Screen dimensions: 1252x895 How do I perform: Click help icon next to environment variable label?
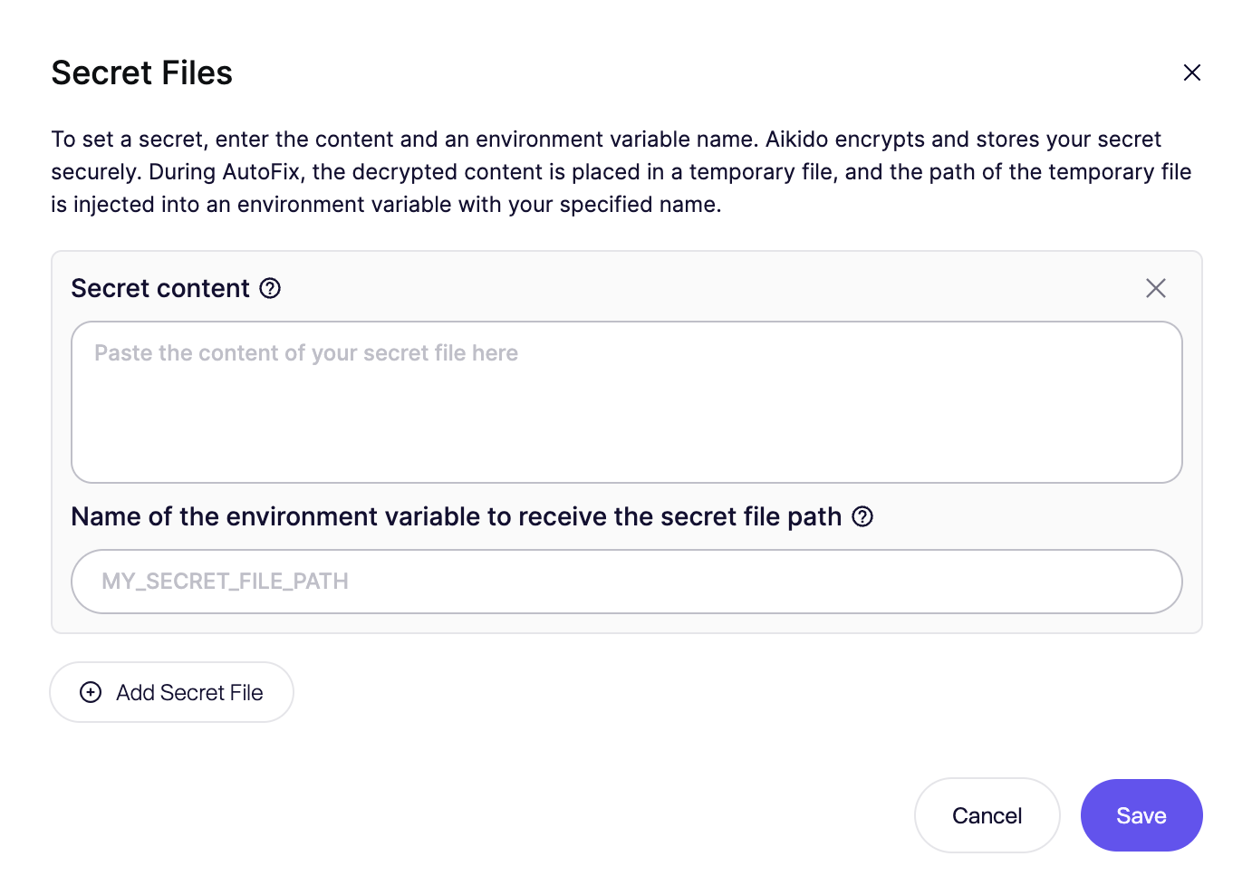863,516
